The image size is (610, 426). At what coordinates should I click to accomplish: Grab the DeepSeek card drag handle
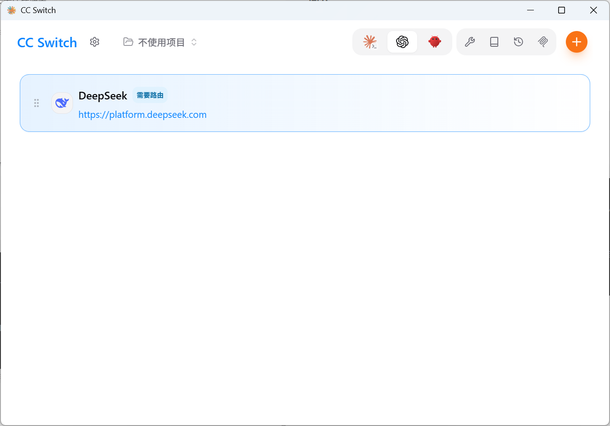36,103
